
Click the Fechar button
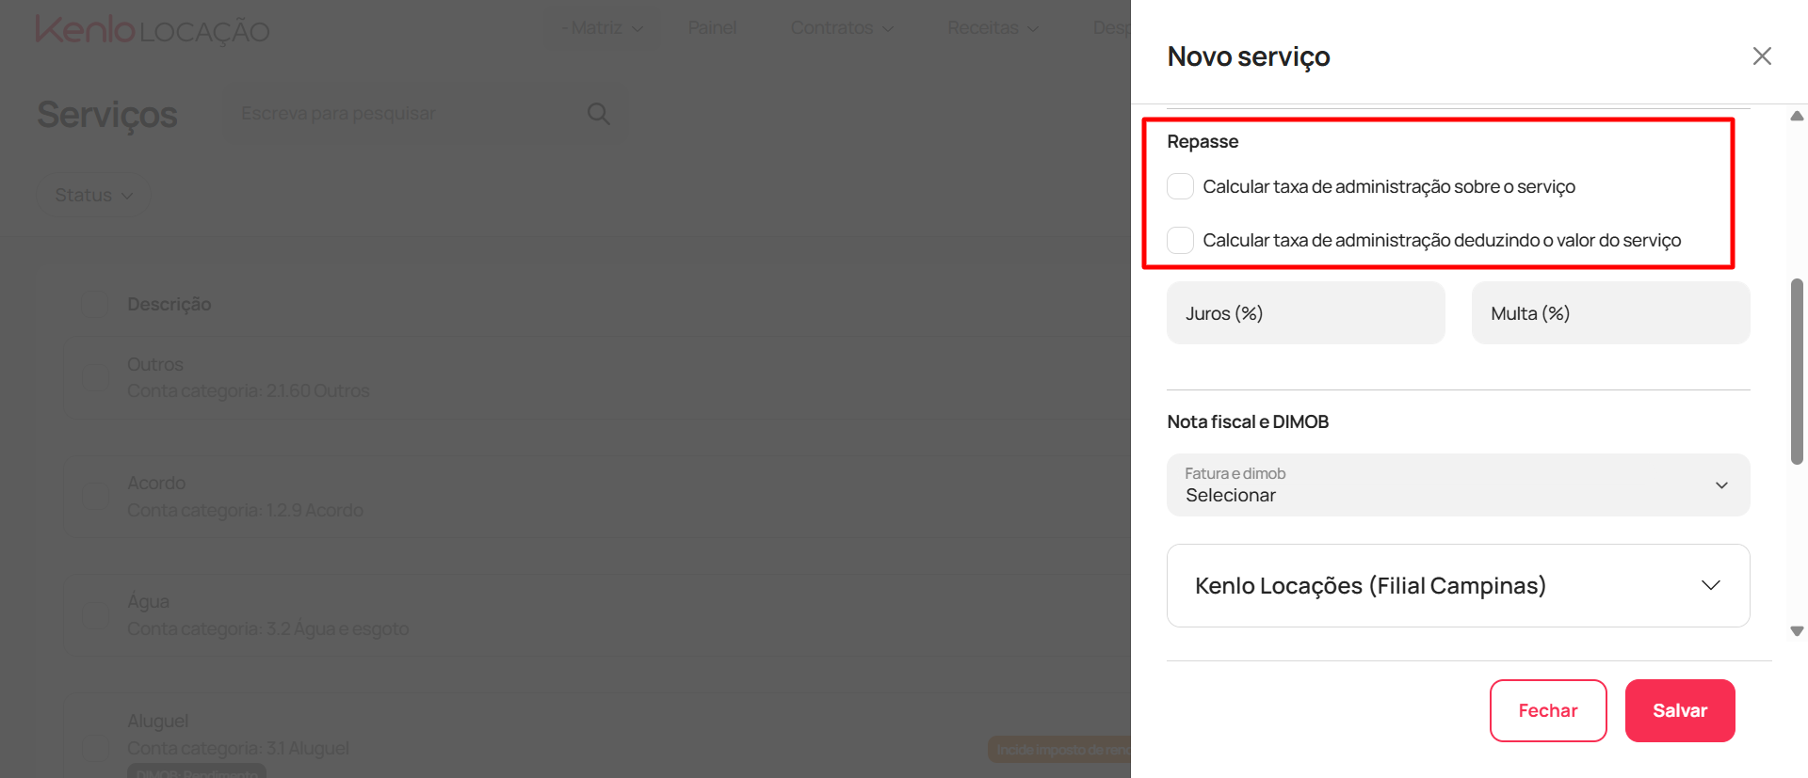[x=1548, y=710]
